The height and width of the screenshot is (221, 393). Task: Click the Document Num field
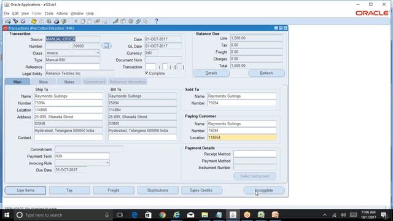tap(163, 60)
